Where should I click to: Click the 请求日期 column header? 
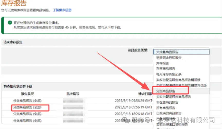click(x=145, y=94)
